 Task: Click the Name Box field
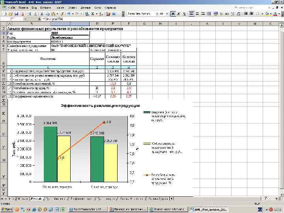click(x=12, y=19)
